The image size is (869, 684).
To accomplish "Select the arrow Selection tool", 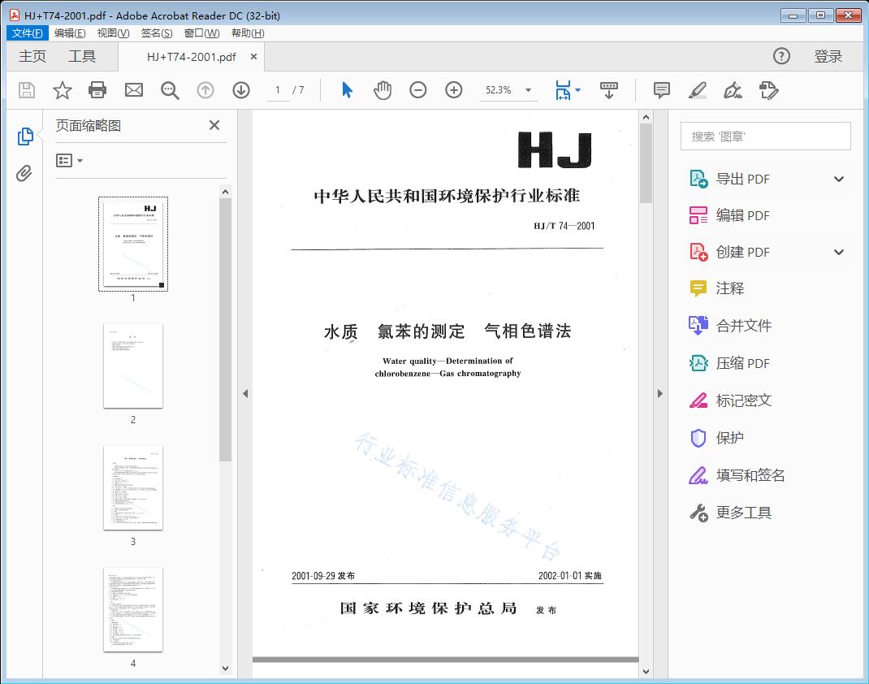I will pos(345,90).
